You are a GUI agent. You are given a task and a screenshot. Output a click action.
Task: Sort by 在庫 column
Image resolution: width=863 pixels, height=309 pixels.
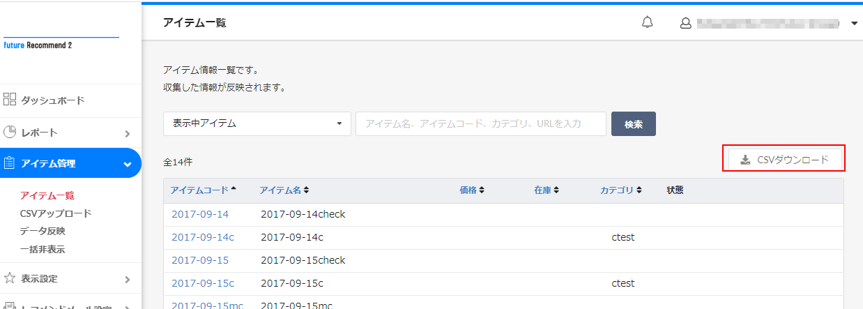pyautogui.click(x=546, y=190)
